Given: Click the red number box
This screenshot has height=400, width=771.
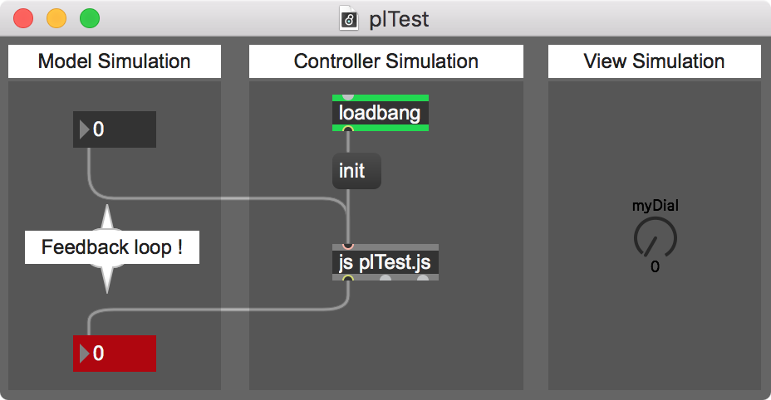Looking at the screenshot, I should [115, 354].
